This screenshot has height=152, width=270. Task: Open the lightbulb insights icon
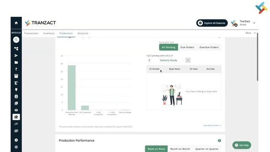(16, 90)
